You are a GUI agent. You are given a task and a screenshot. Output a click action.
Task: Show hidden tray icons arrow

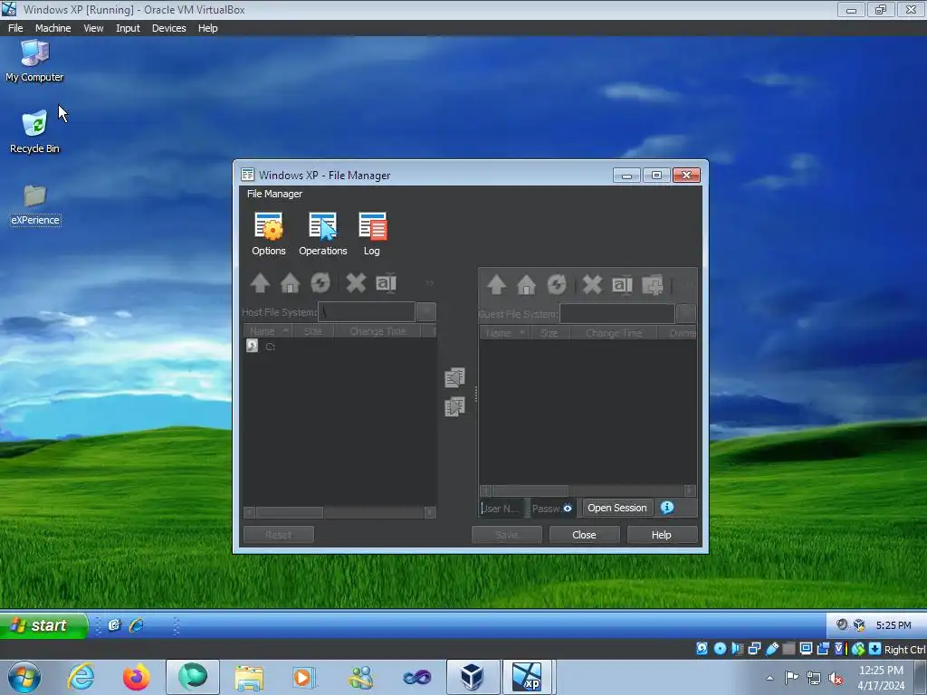click(769, 678)
